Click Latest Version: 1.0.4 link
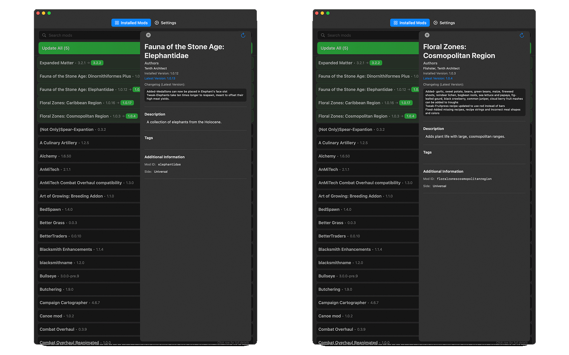 [438, 78]
